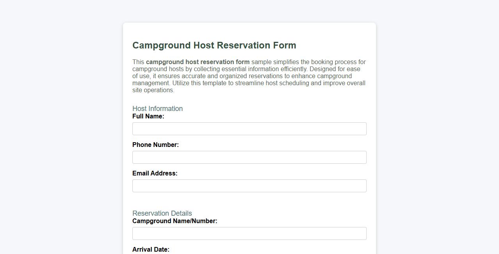Click the Arrival Date label

click(151, 249)
